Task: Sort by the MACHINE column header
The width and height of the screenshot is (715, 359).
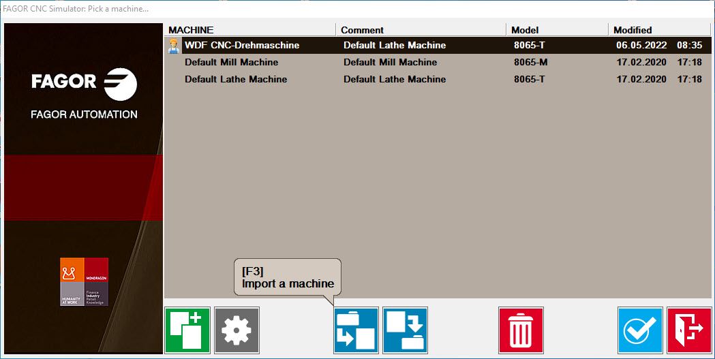Action: coord(250,30)
